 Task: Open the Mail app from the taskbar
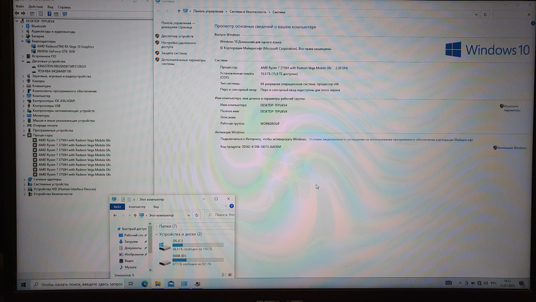[171, 284]
